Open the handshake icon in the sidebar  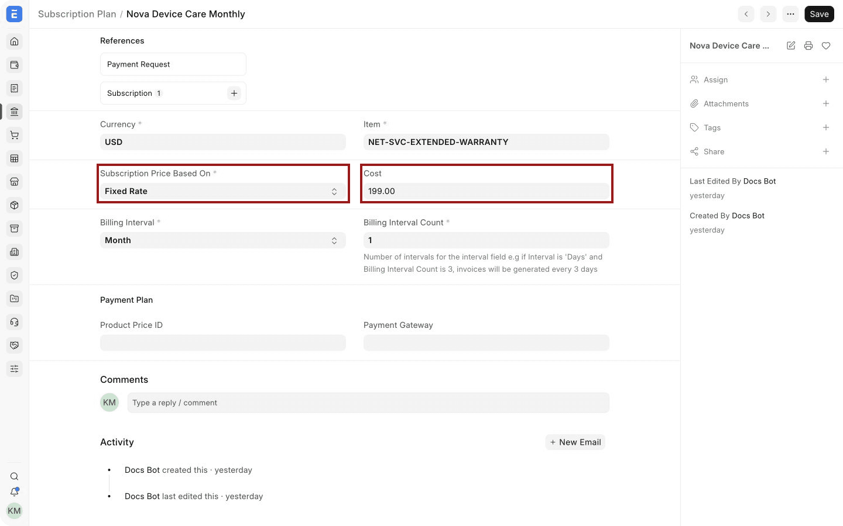coord(15,345)
